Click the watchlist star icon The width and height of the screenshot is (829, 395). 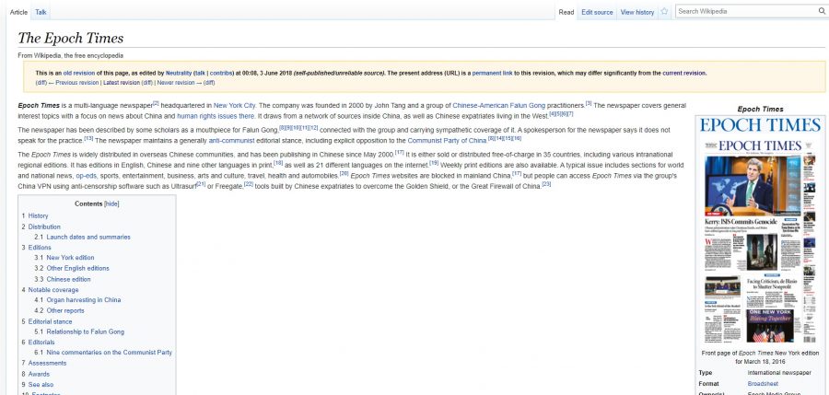tap(664, 11)
